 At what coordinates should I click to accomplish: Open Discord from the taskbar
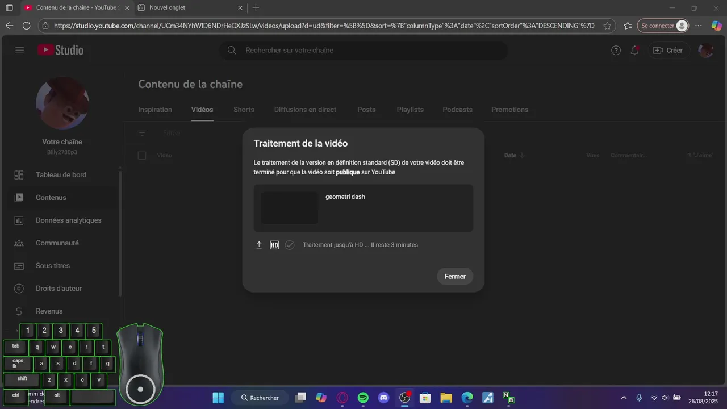pyautogui.click(x=383, y=398)
